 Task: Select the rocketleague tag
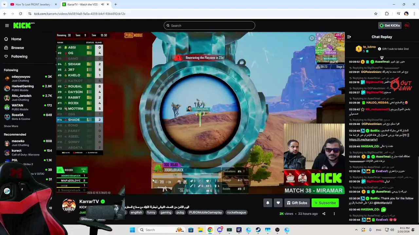(236, 212)
